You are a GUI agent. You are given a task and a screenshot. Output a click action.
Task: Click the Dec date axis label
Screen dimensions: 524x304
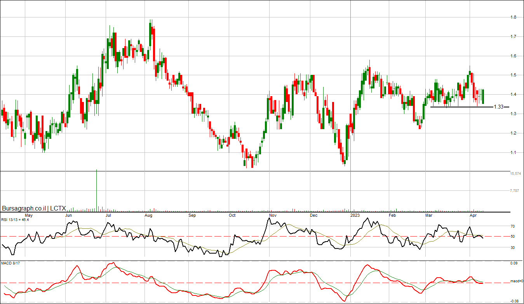(313, 215)
